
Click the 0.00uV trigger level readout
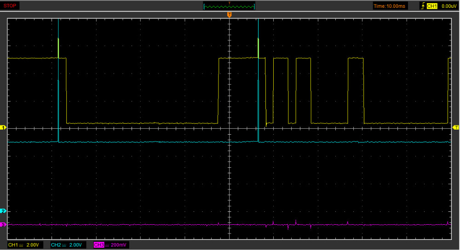pyautogui.click(x=448, y=6)
